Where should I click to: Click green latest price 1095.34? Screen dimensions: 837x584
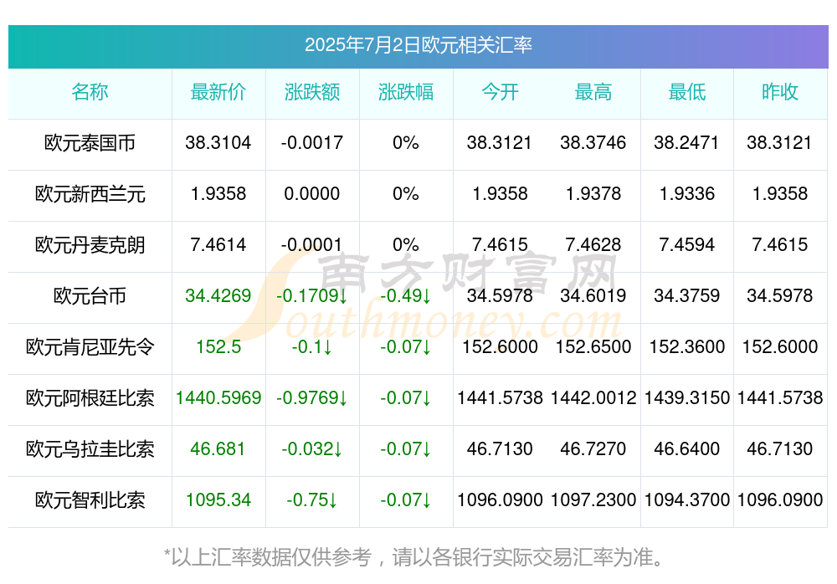218,499
